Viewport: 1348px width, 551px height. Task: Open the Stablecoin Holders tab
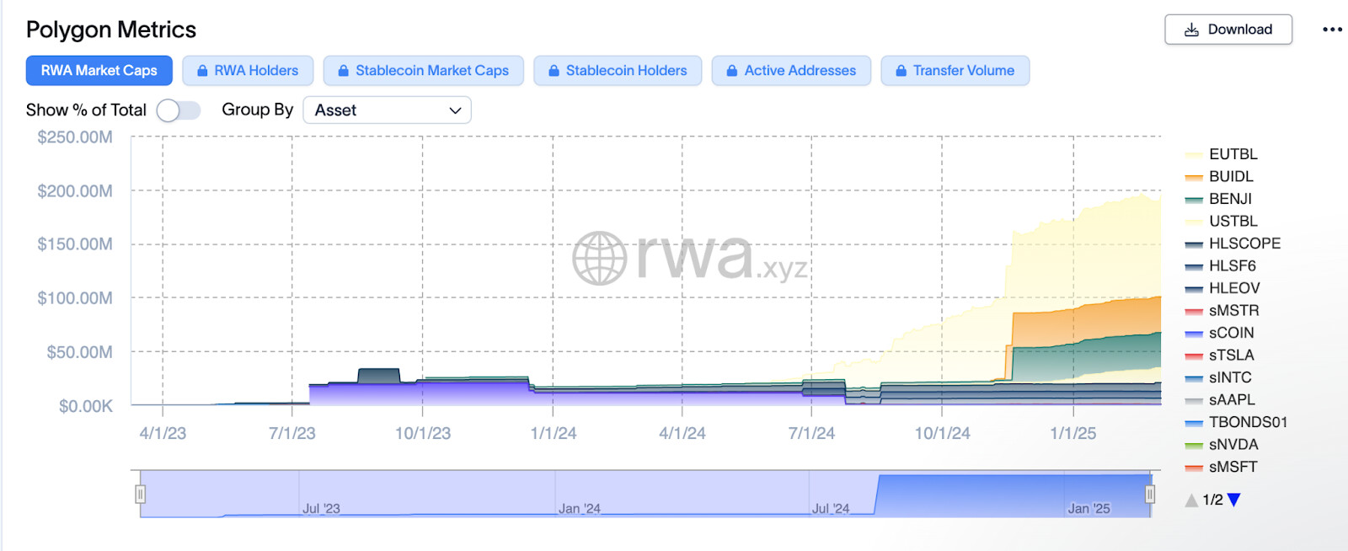pos(618,71)
